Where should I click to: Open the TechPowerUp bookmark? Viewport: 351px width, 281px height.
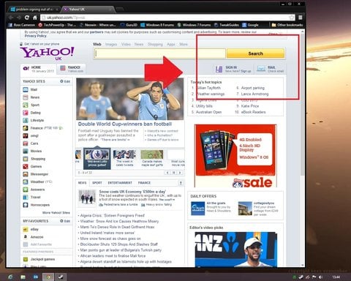pyautogui.click(x=57, y=25)
